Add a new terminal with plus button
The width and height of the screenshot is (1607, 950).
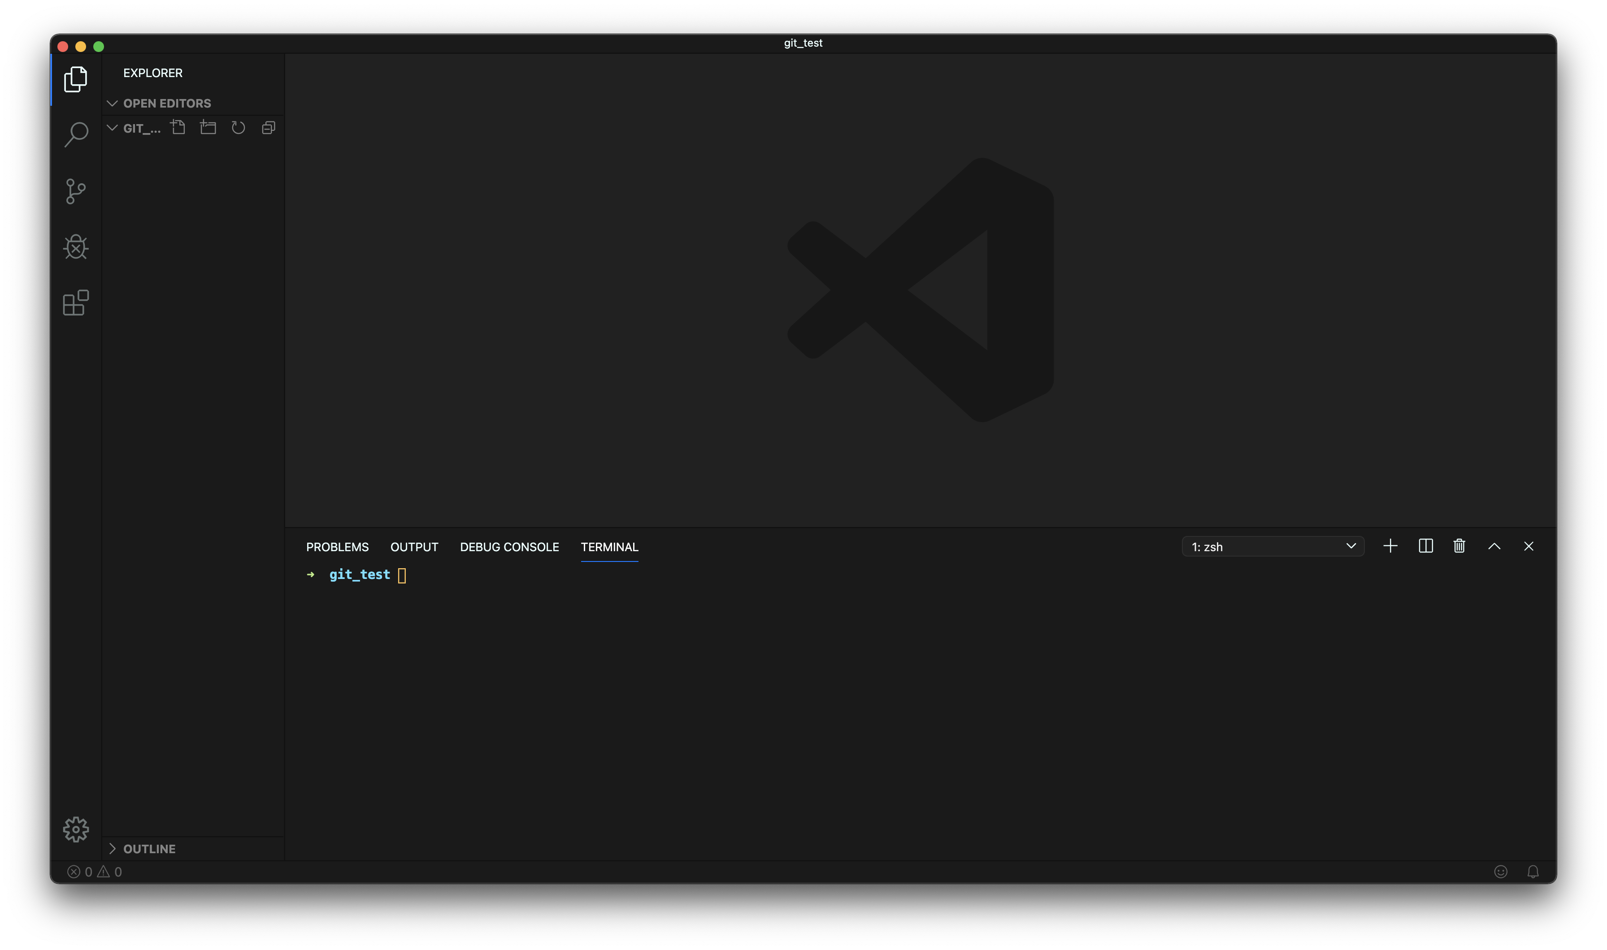pos(1390,546)
